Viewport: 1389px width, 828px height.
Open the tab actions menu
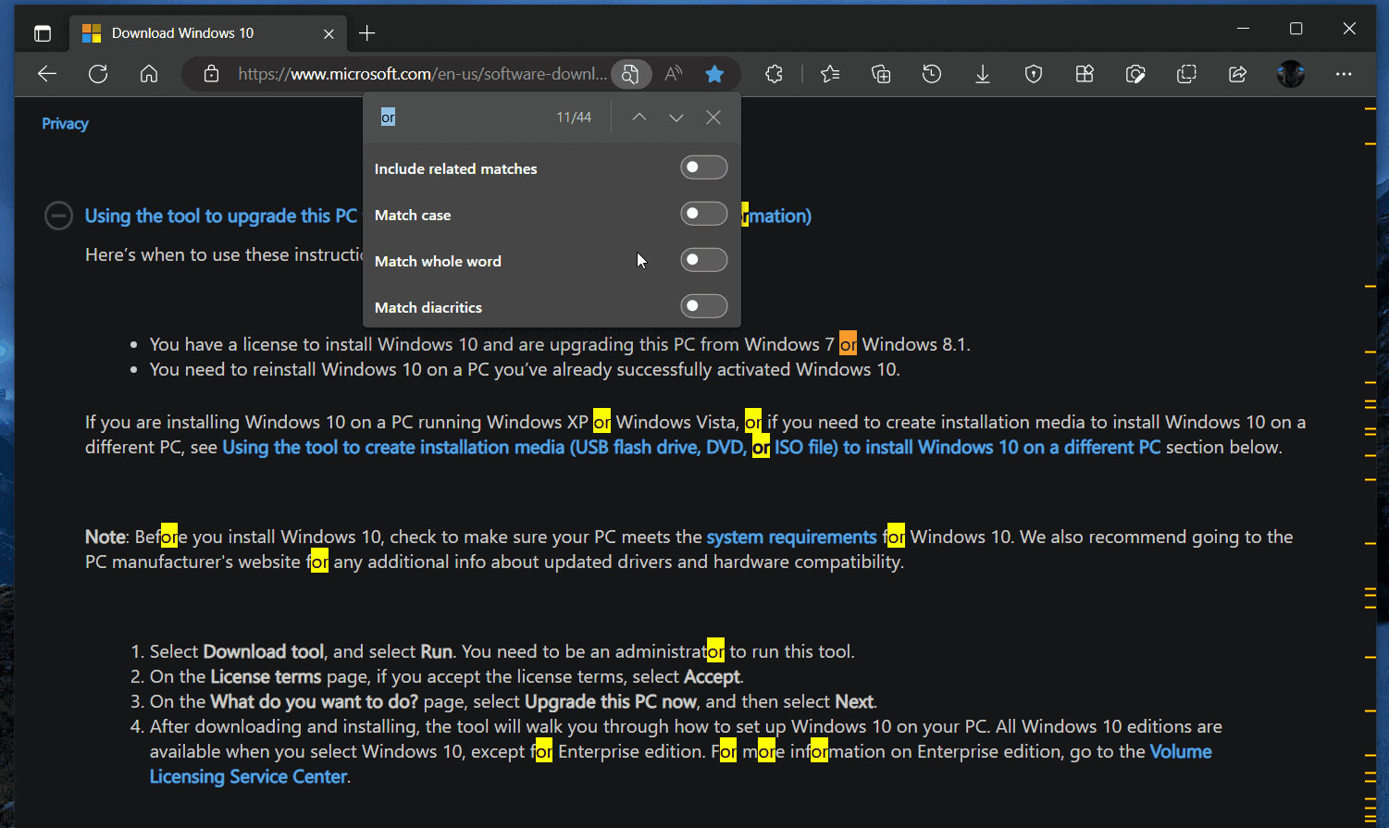43,31
